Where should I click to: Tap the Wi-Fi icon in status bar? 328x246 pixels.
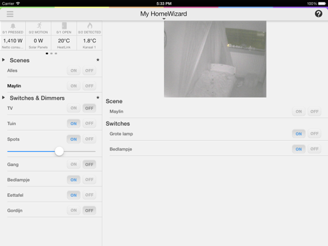pos(18,3)
